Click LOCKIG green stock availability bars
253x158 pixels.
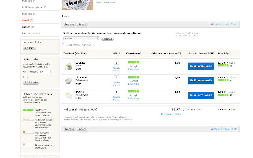point(133,62)
